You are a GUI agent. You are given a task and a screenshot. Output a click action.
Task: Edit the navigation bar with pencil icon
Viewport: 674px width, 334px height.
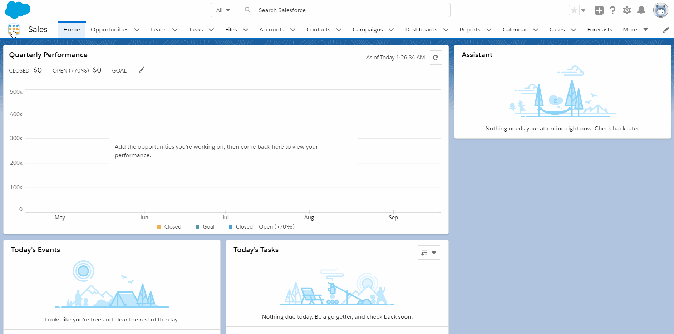[666, 30]
